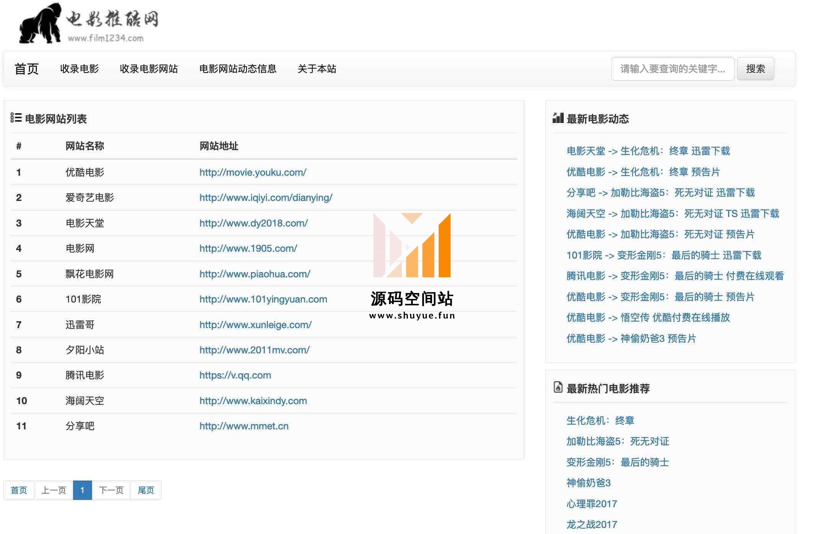Open the 龙之战2017 recommendation link
Image resolution: width=824 pixels, height=534 pixels.
click(592, 524)
